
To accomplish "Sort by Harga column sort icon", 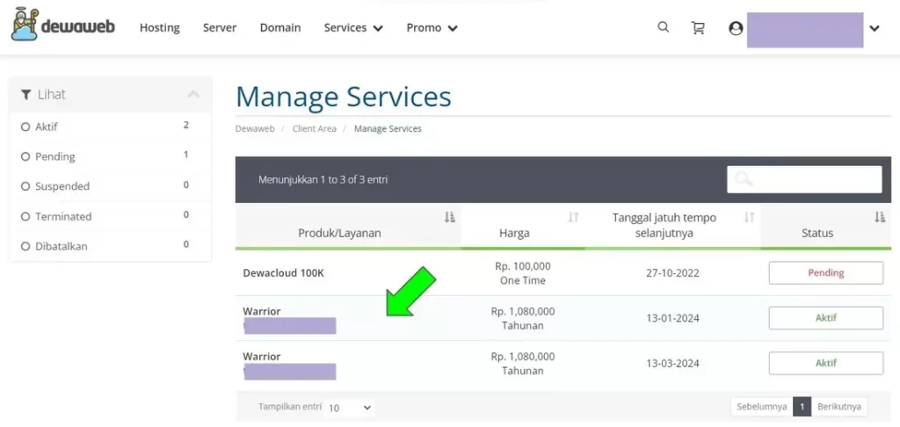I will 573,218.
